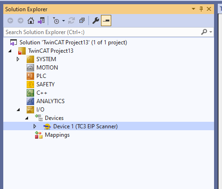
Task: Open Solution Explorer window position dropdown arrow
Action: [x=193, y=9]
